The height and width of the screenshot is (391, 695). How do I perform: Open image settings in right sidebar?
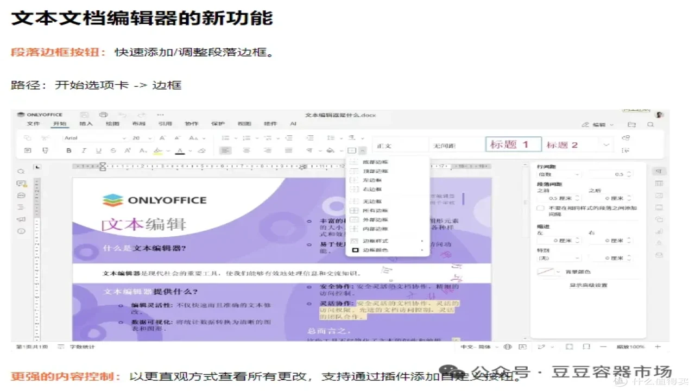click(x=659, y=195)
